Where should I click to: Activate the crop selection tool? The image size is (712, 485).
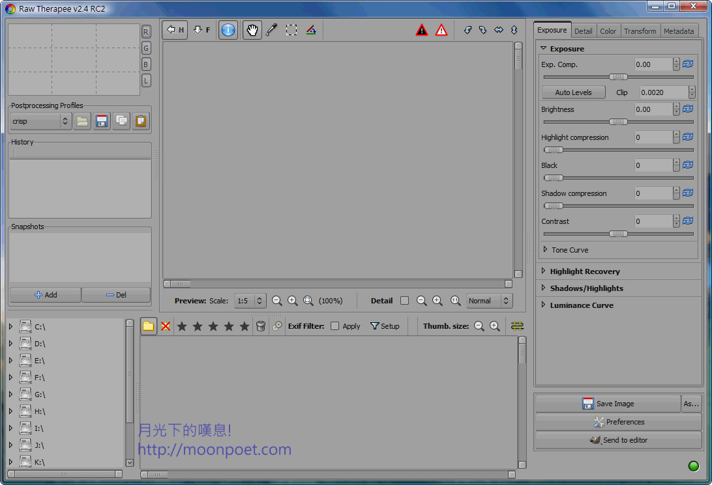pos(291,30)
